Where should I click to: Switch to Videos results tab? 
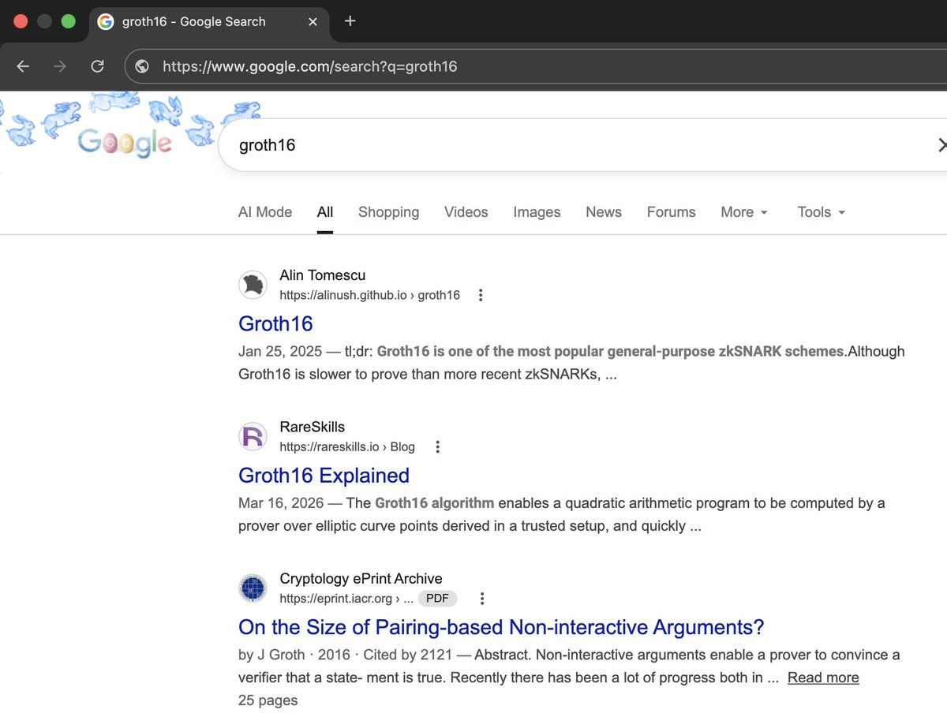point(466,212)
